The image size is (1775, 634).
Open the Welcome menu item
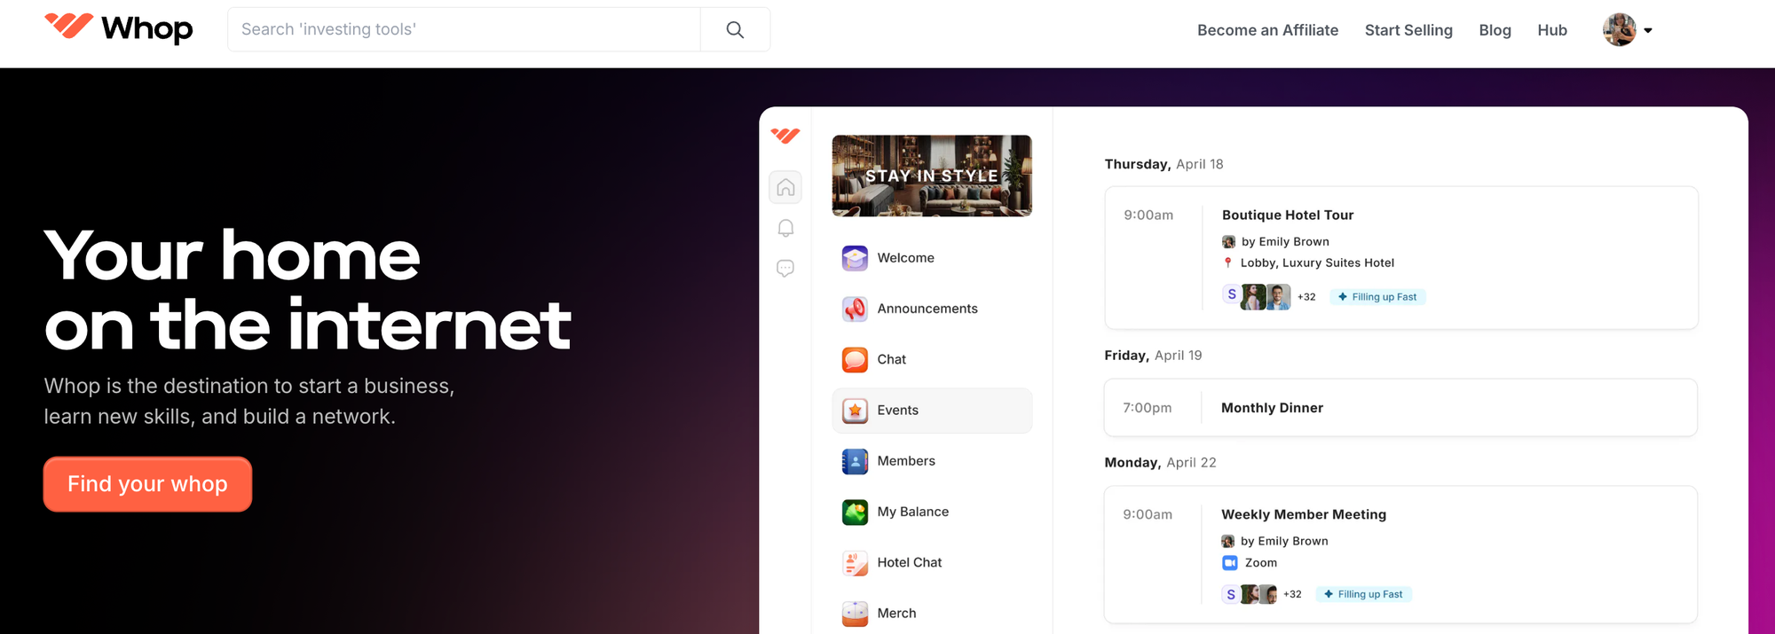tap(932, 258)
